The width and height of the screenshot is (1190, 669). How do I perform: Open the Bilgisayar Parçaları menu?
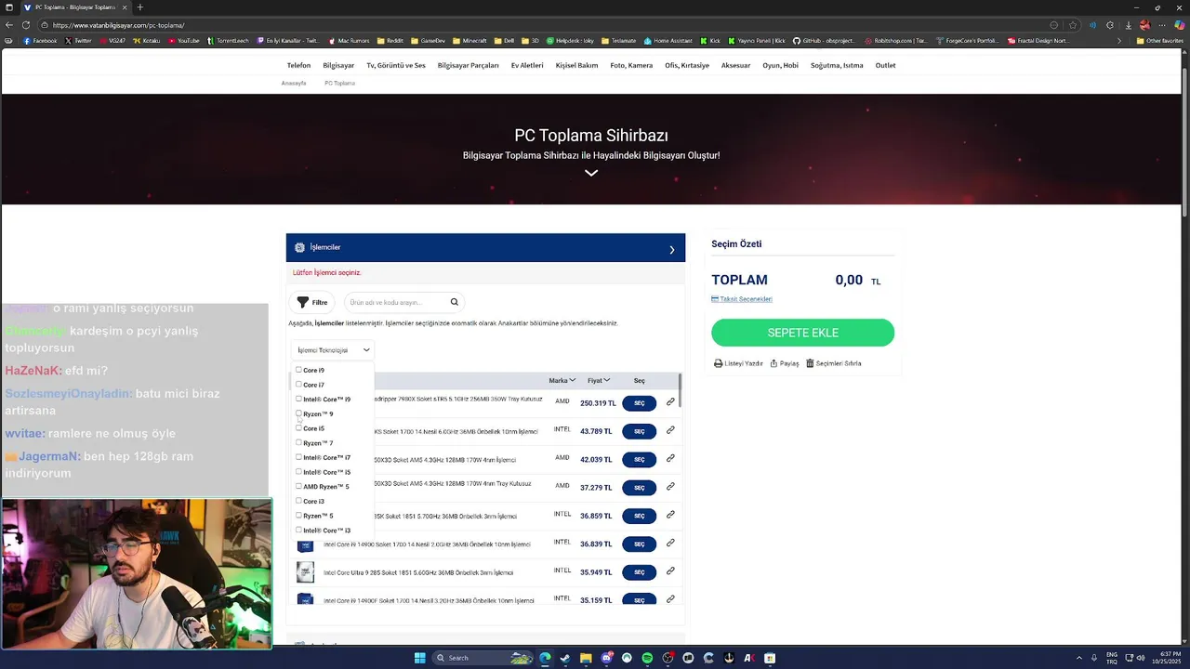coord(469,65)
